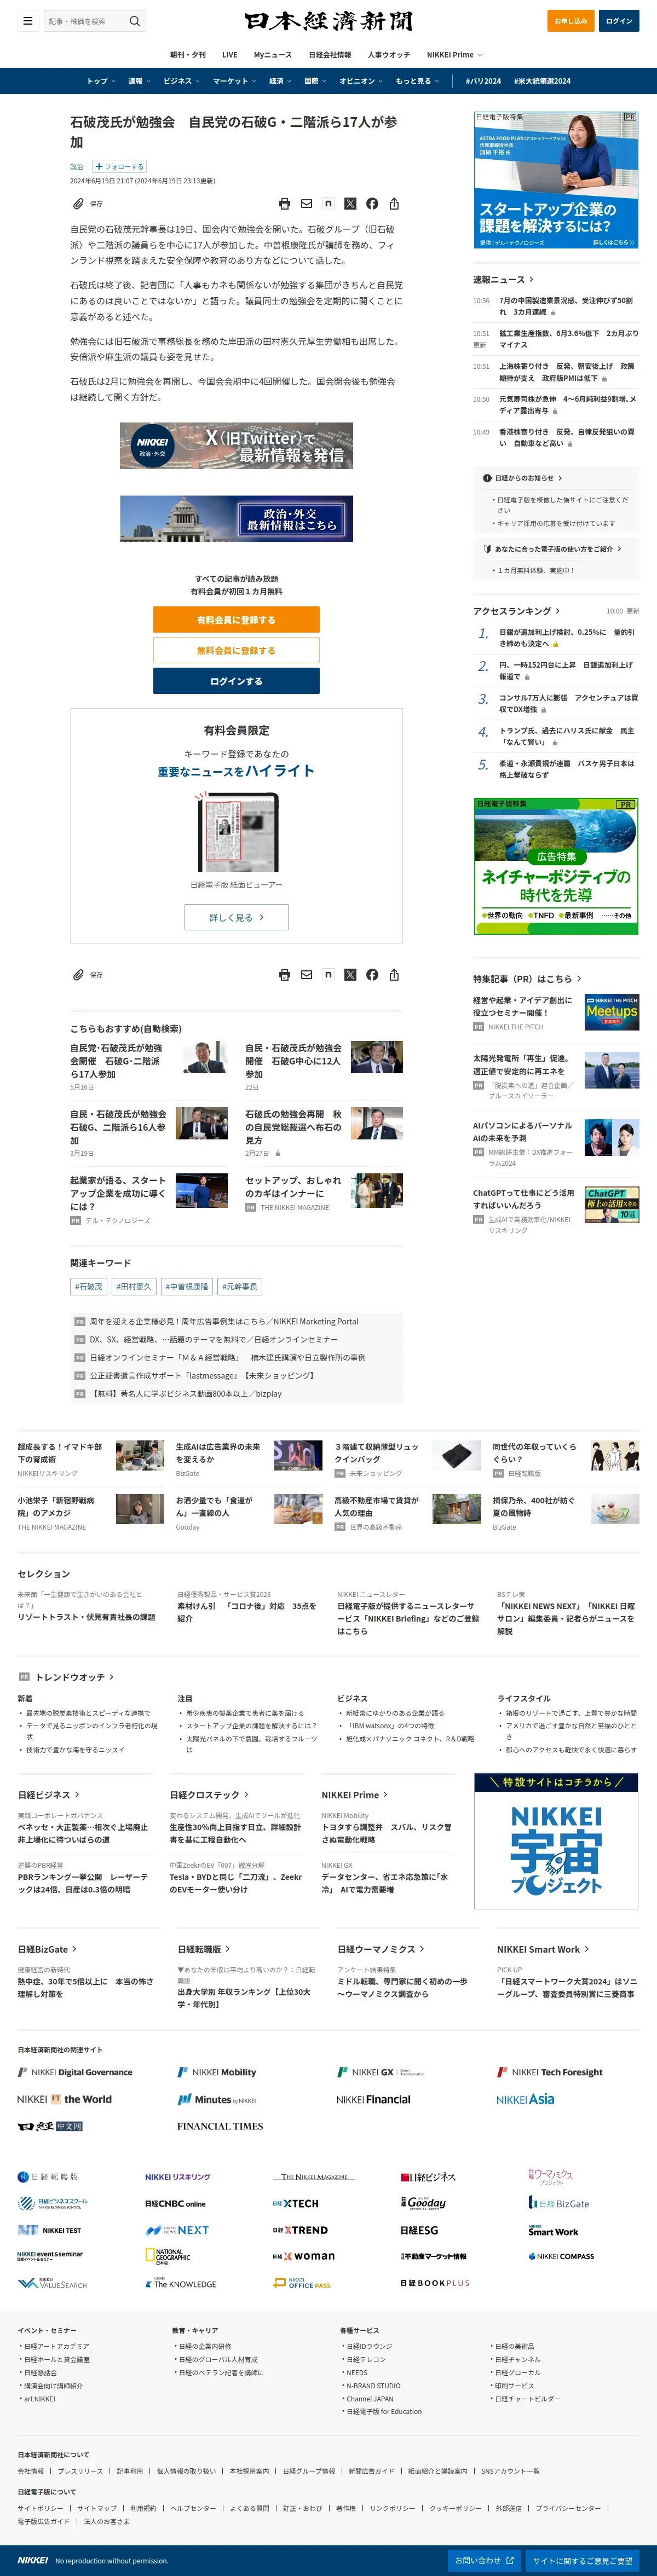Open the NIKKEI Prime dropdown
Image resolution: width=657 pixels, height=2576 pixels.
click(x=454, y=55)
